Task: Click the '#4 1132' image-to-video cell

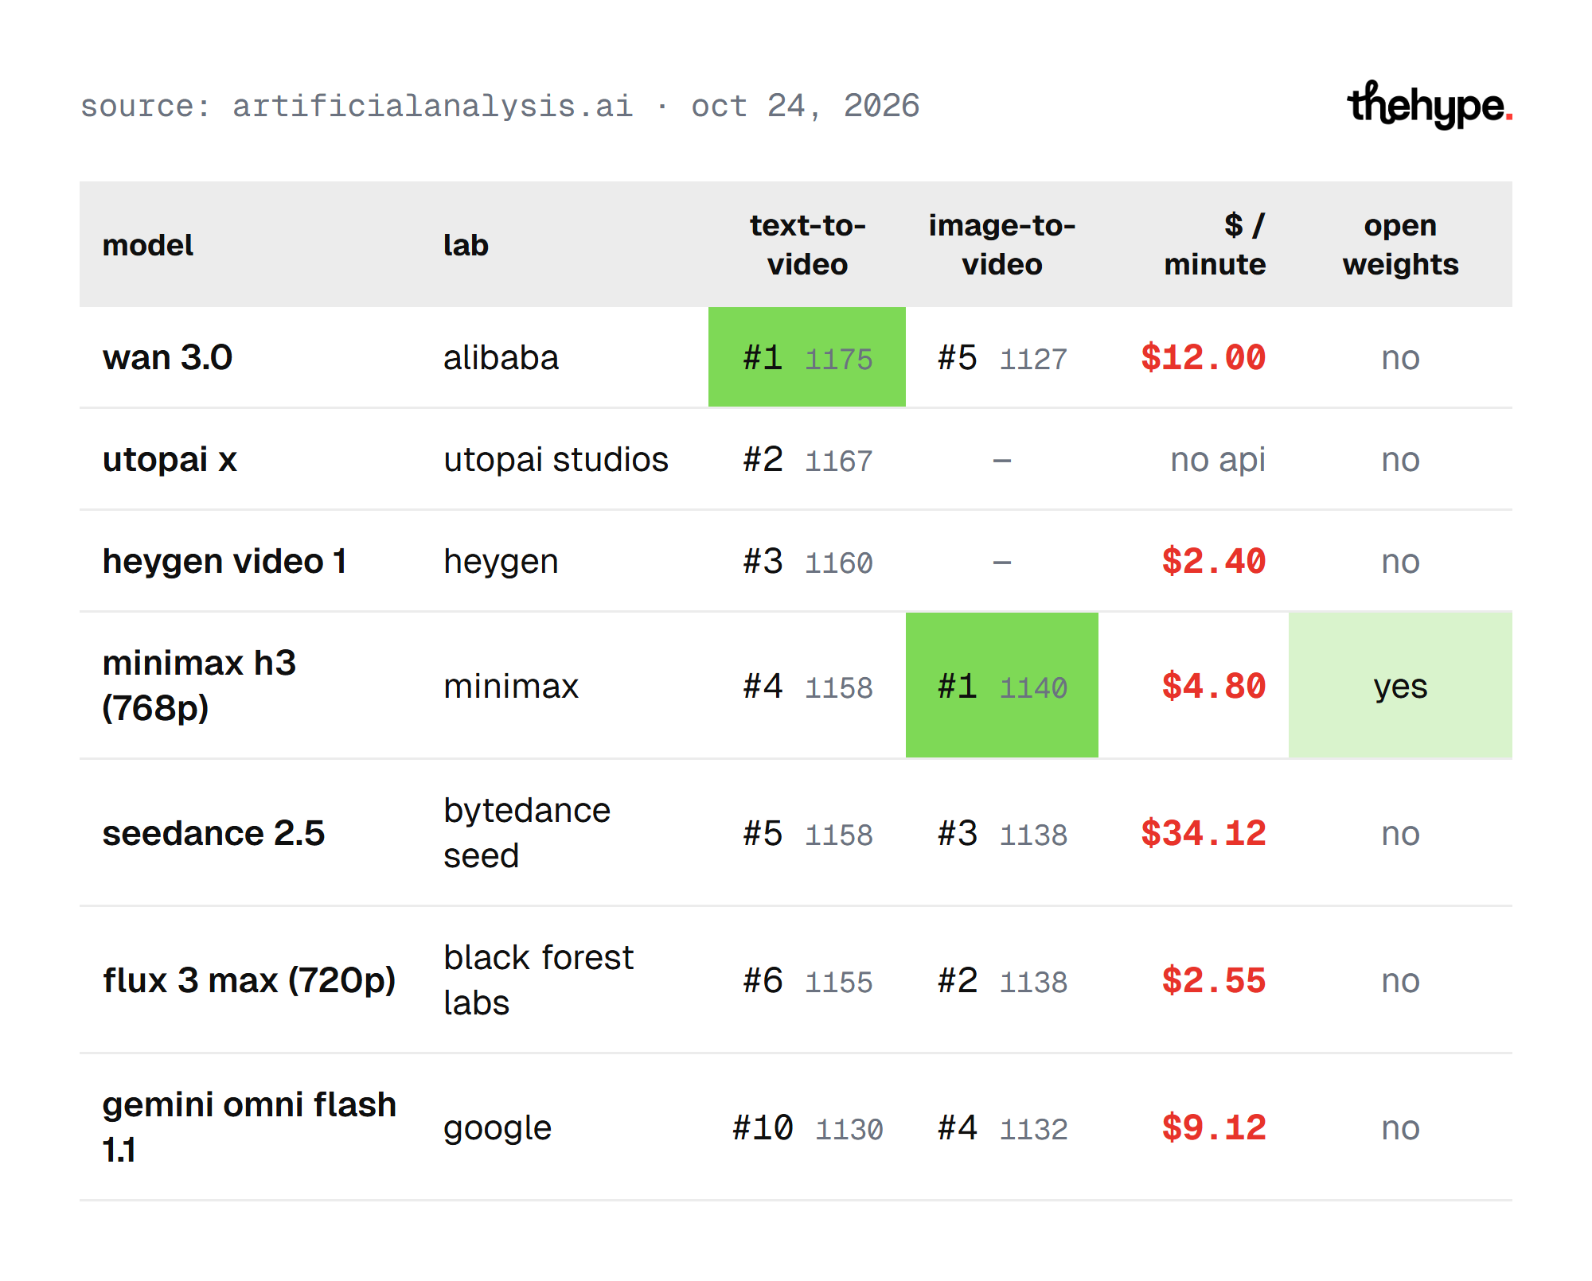Action: pyautogui.click(x=1002, y=1128)
